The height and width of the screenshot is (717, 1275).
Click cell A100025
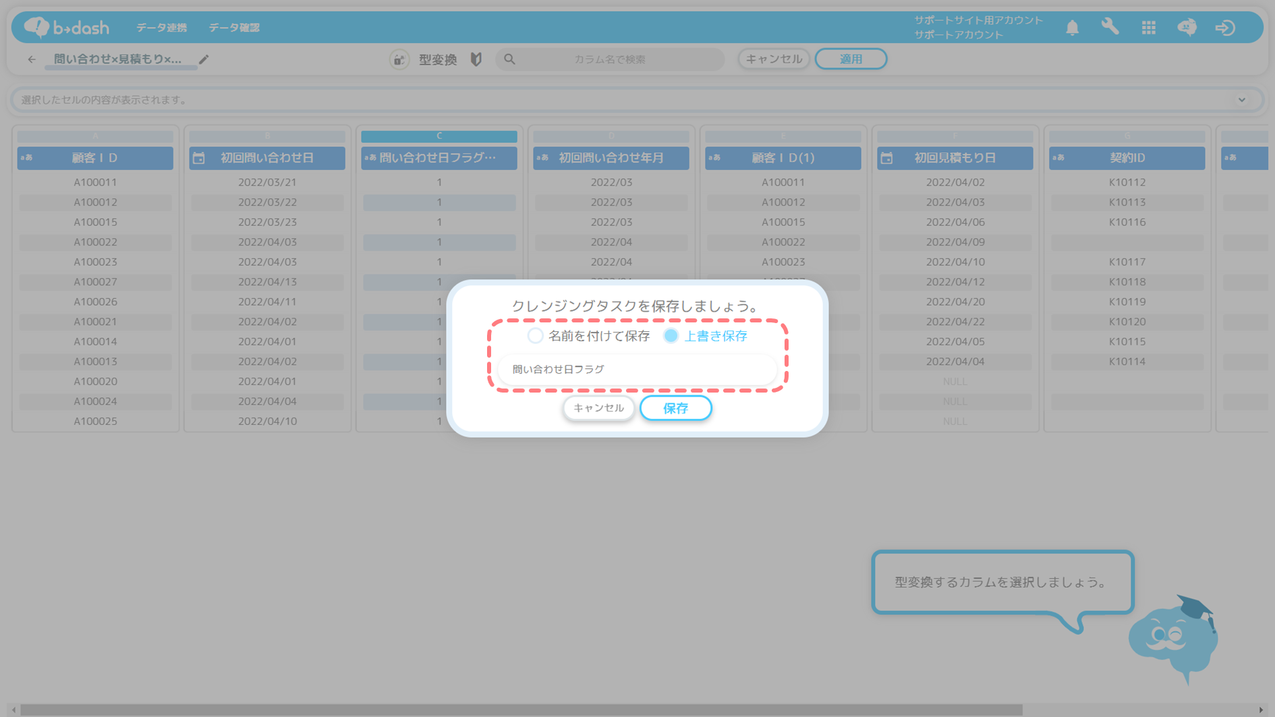(x=95, y=421)
